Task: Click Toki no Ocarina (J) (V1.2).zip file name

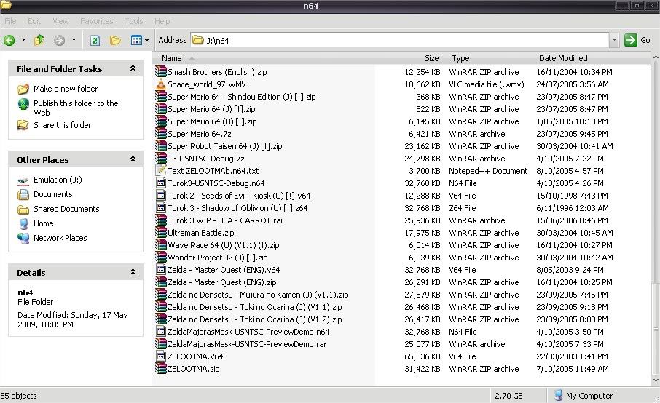Action: [x=255, y=319]
